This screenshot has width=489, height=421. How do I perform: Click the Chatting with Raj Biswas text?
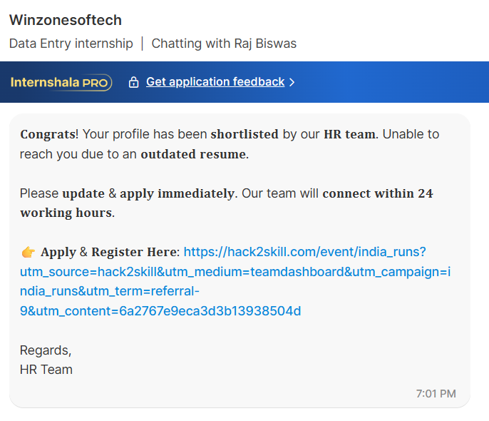224,44
